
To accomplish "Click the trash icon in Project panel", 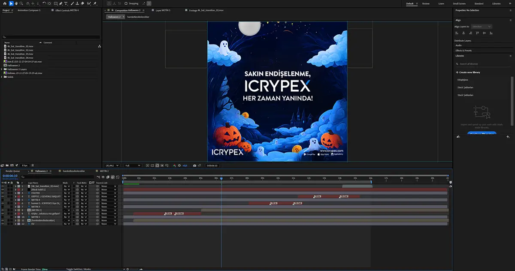I will click(33, 165).
